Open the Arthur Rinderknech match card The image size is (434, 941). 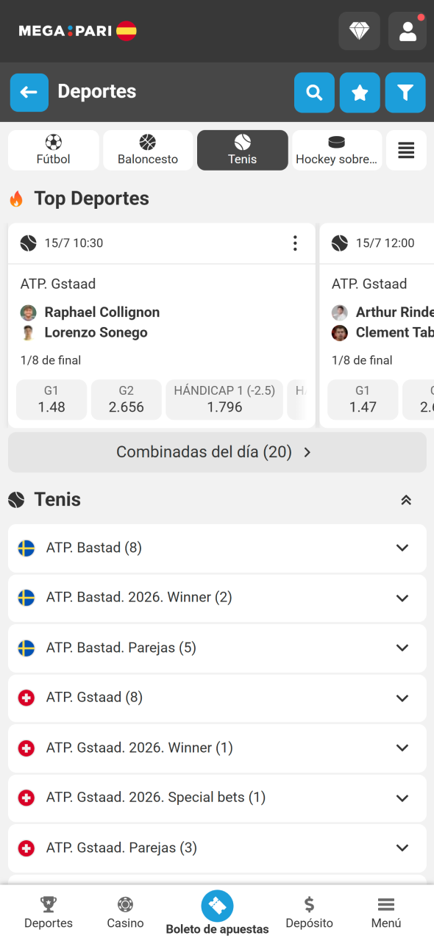[377, 325]
